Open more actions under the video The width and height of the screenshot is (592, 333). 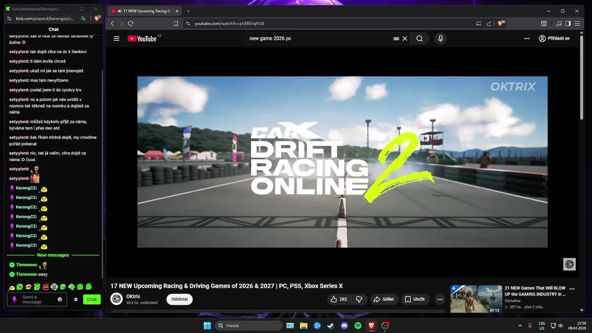pyautogui.click(x=440, y=299)
